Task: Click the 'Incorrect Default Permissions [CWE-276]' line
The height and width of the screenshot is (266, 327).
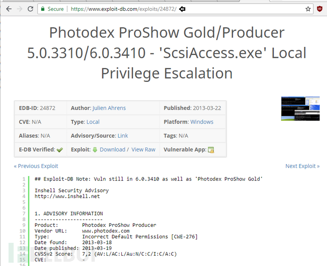Action: (116, 237)
